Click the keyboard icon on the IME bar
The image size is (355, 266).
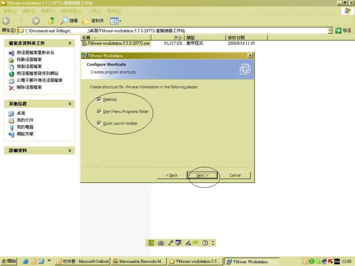click(x=161, y=243)
